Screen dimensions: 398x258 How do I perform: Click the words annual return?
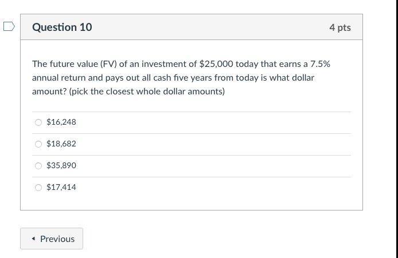[x=58, y=77]
